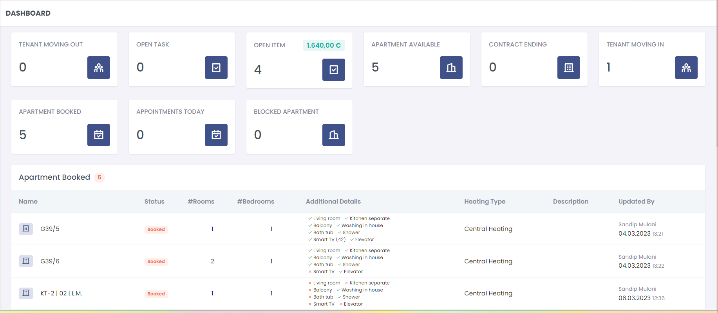Open the Appointments Today calendar icon
718x313 pixels.
click(216, 135)
